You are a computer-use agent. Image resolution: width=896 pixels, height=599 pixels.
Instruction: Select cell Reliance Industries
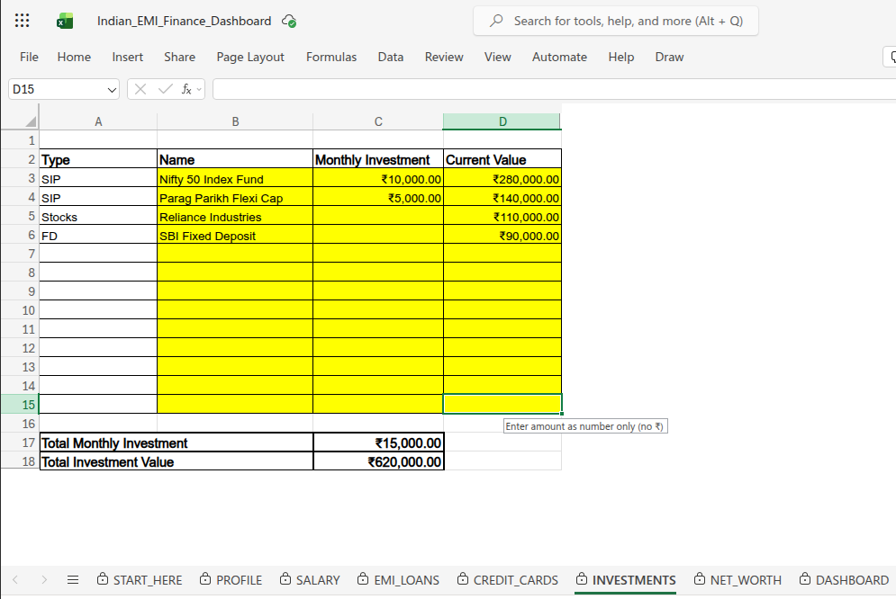coord(235,217)
